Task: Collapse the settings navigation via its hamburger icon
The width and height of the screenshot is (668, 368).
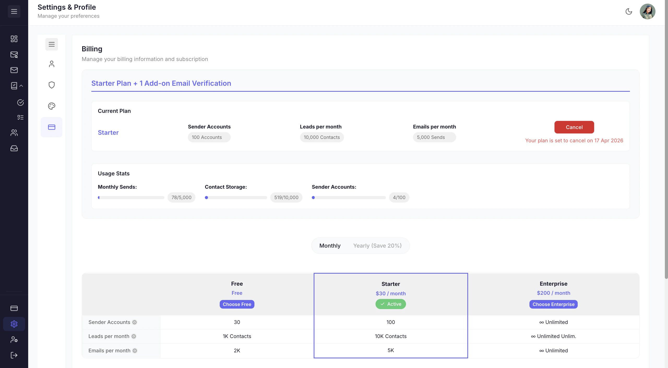Action: click(x=51, y=44)
